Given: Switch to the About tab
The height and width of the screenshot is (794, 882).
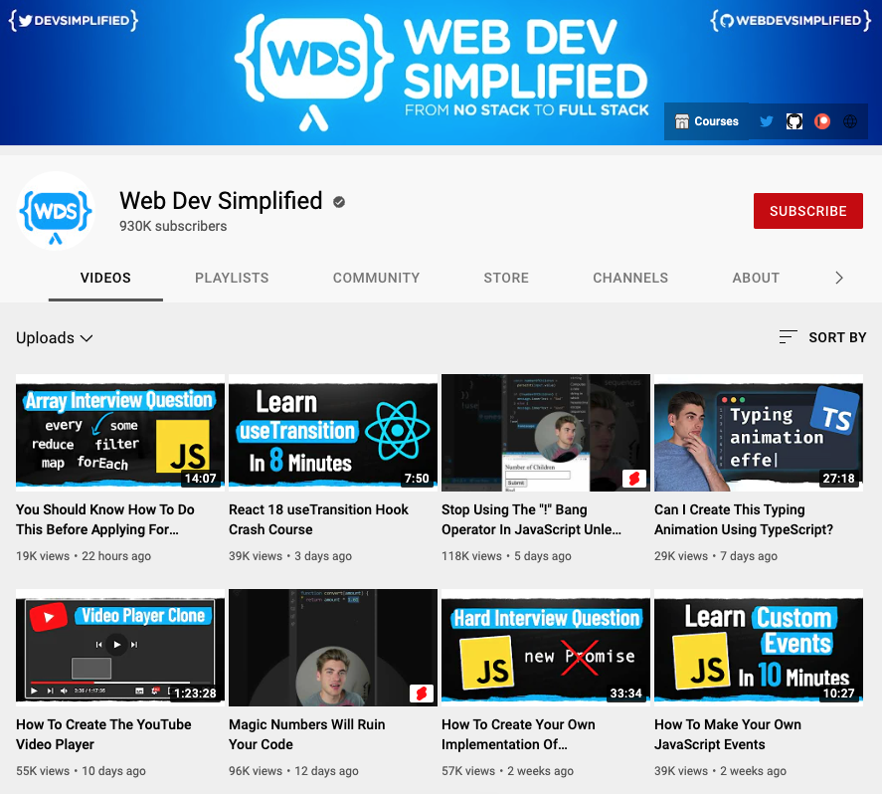Looking at the screenshot, I should (x=756, y=278).
